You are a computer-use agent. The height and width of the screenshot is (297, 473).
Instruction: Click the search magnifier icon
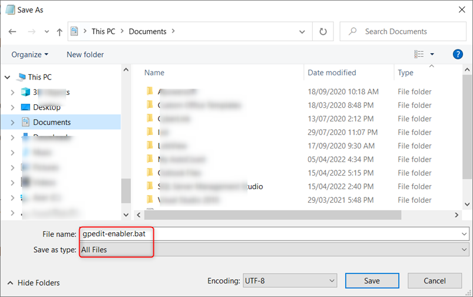352,31
